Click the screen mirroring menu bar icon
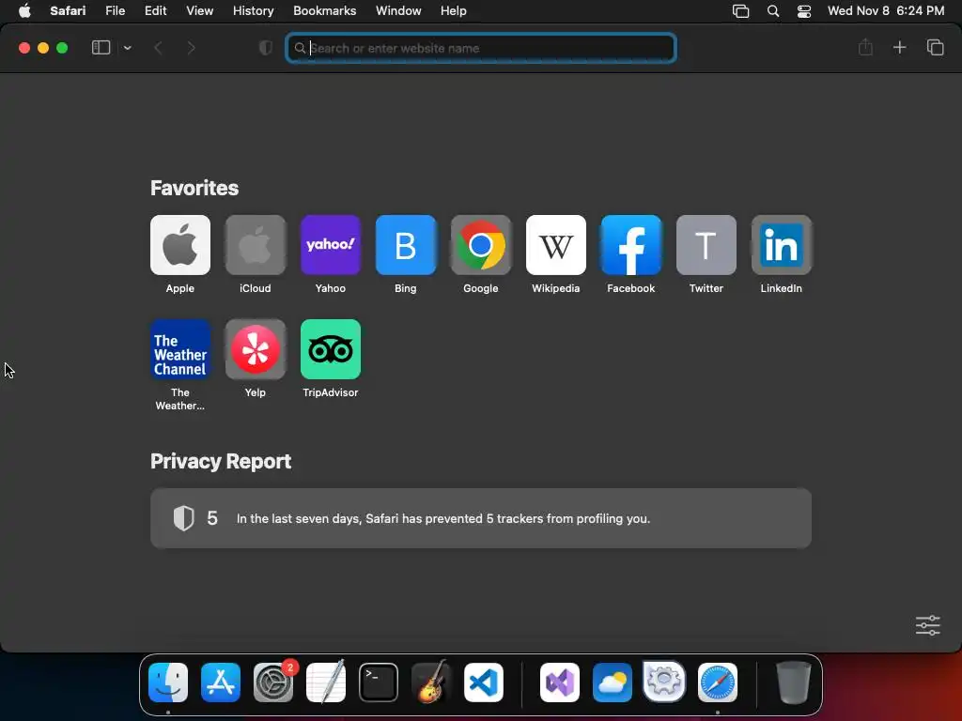This screenshot has height=721, width=962. click(x=740, y=11)
